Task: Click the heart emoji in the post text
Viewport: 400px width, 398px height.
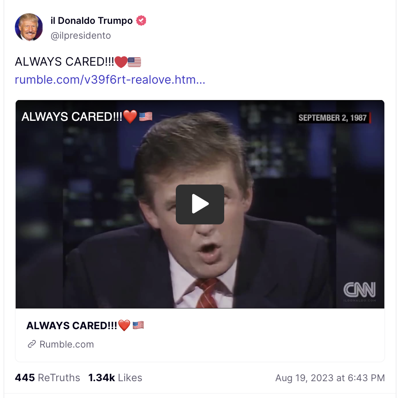Action: 121,62
